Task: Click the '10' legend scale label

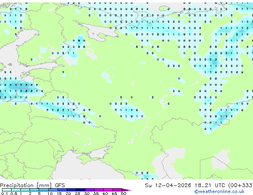Action: (50, 193)
